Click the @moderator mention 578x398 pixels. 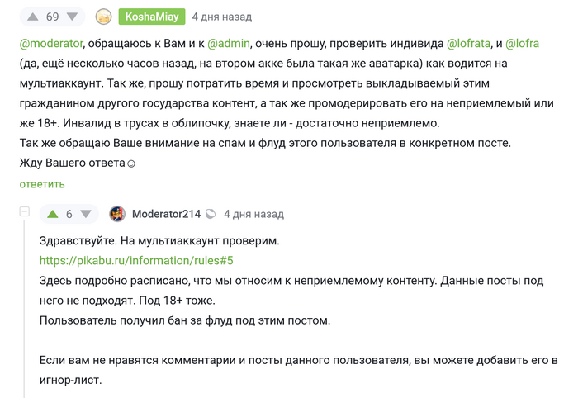50,42
